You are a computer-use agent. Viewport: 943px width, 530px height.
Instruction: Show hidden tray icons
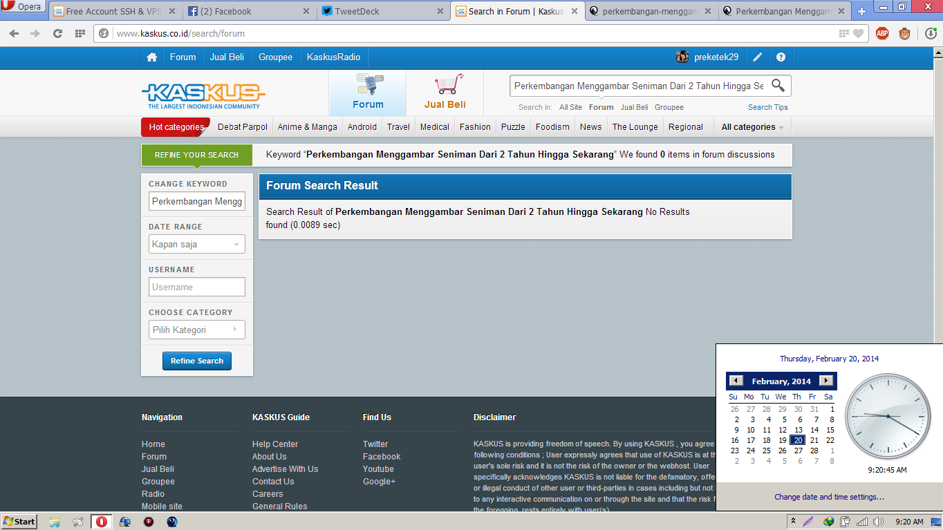pyautogui.click(x=793, y=522)
